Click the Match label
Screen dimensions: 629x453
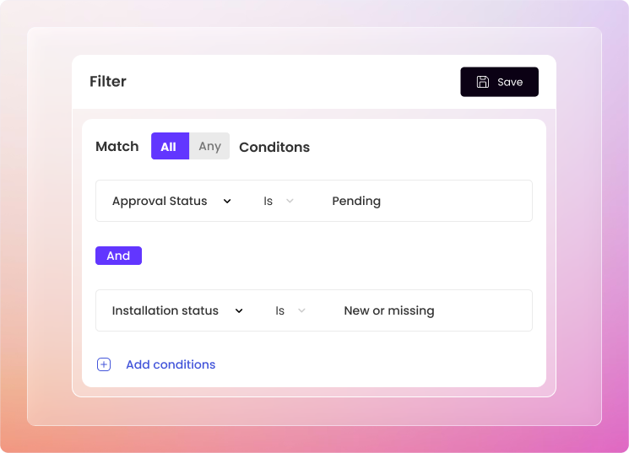click(x=117, y=147)
